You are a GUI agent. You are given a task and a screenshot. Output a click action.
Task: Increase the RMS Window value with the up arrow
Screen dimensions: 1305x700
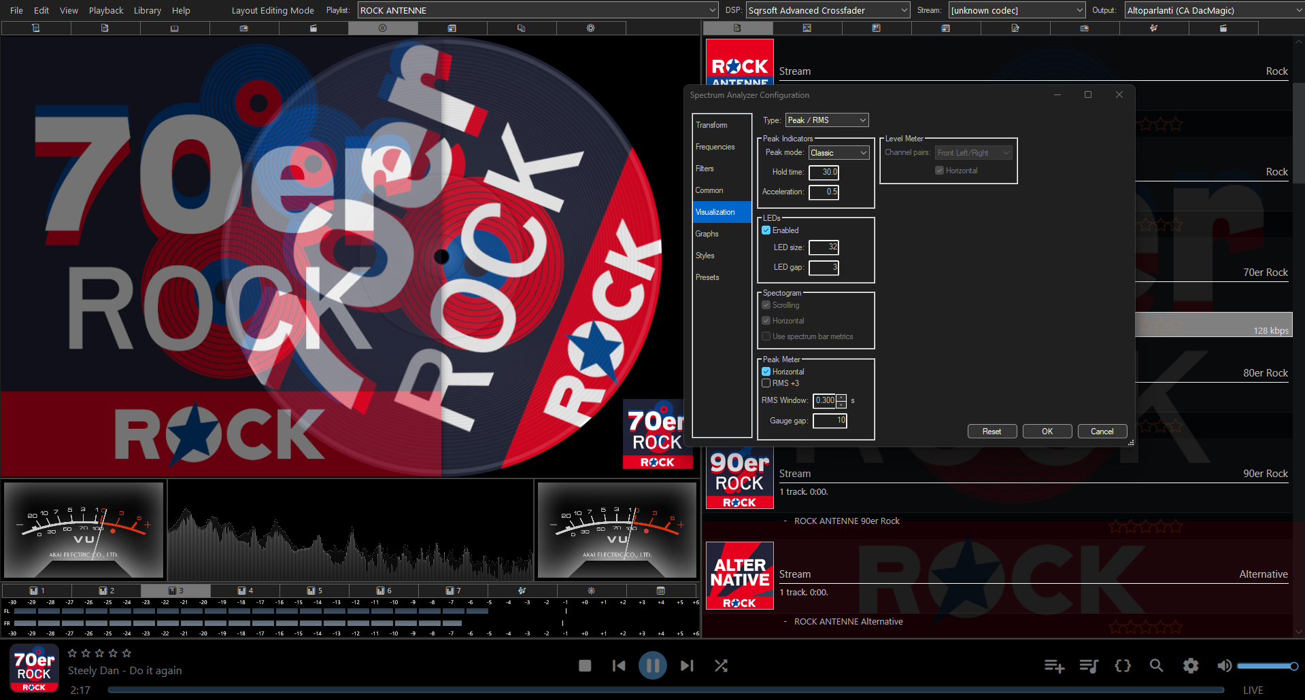[x=841, y=397]
